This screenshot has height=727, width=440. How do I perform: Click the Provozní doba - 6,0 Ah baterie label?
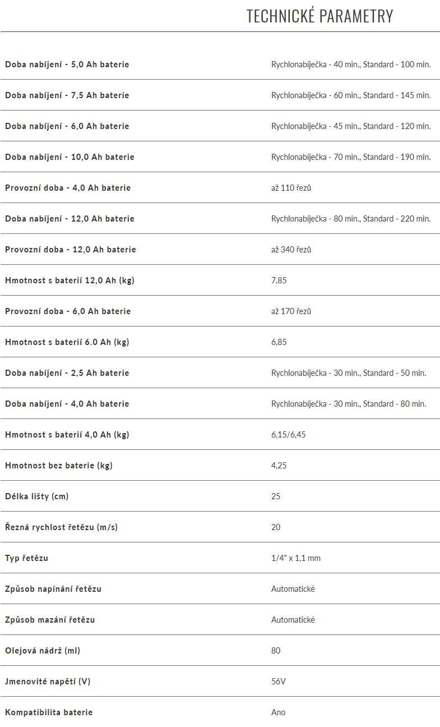point(68,311)
